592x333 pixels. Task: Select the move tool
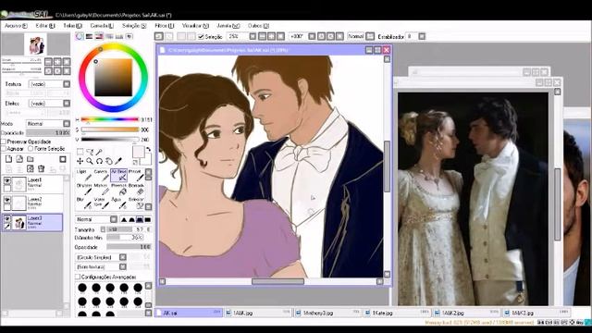tap(80, 161)
